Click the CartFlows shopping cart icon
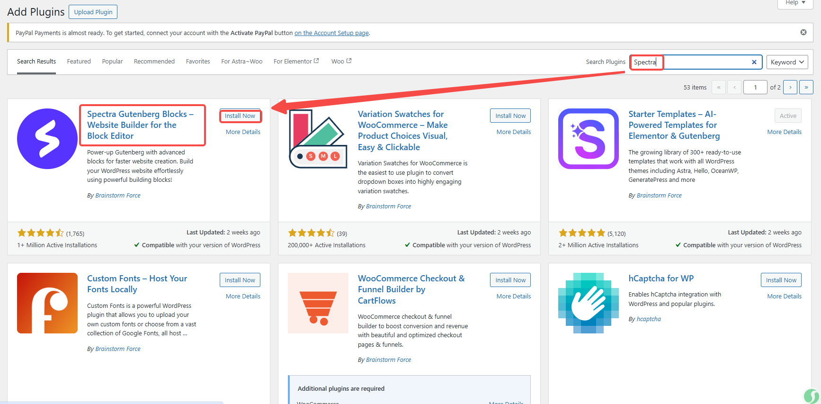Image resolution: width=821 pixels, height=404 pixels. point(318,303)
